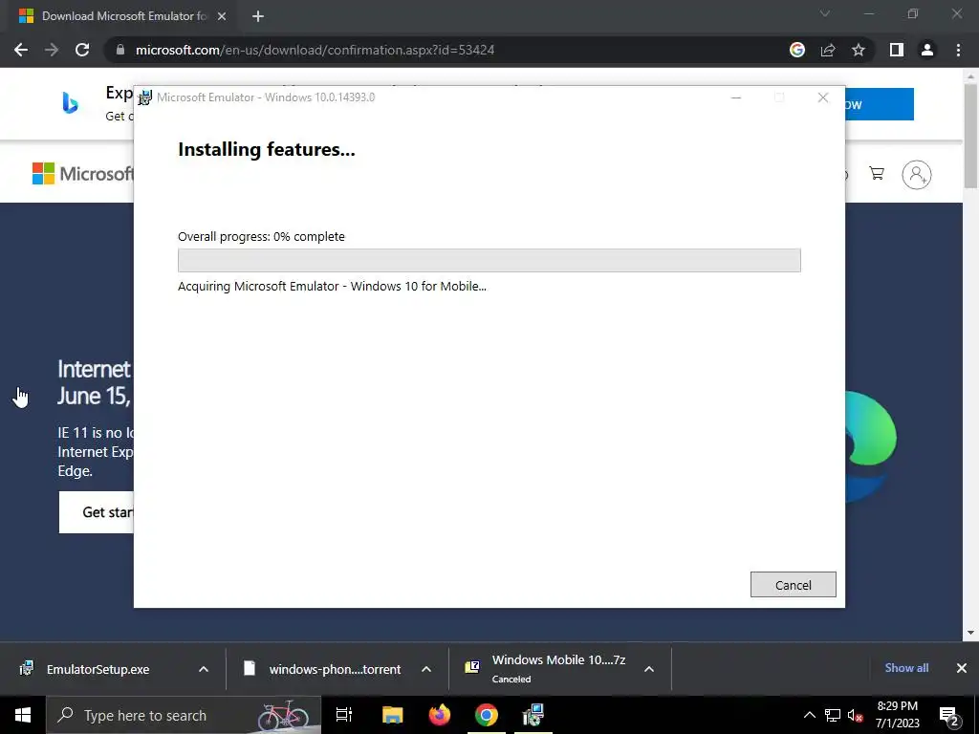Open the Microsoft shopping cart
Screen dimensions: 979x734
coord(877,174)
